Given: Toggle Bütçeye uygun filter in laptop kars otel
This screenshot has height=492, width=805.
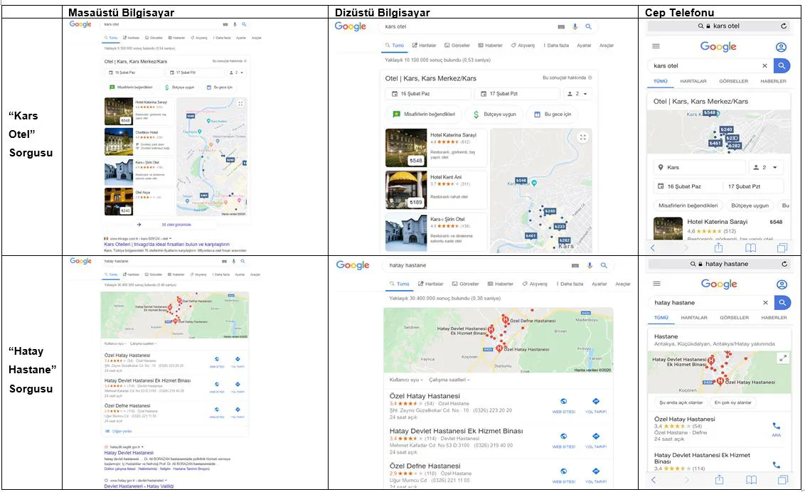Looking at the screenshot, I should click(494, 114).
